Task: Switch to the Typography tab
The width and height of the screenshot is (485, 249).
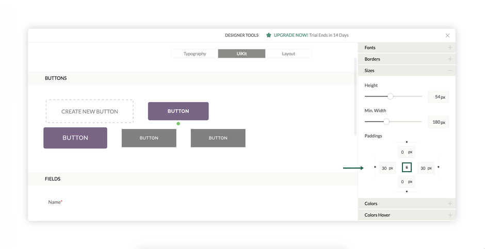Action: click(x=195, y=54)
